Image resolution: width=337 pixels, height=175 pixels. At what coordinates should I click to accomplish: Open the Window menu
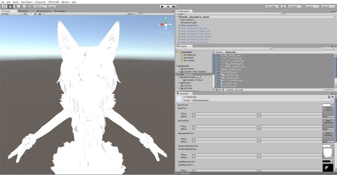tap(65, 2)
